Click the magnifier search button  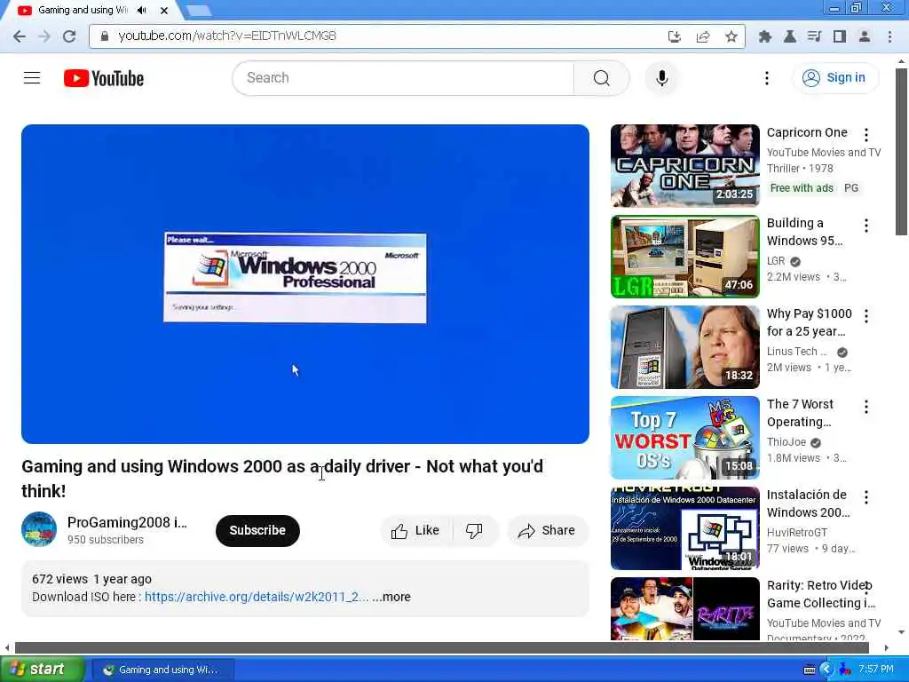[x=601, y=78]
